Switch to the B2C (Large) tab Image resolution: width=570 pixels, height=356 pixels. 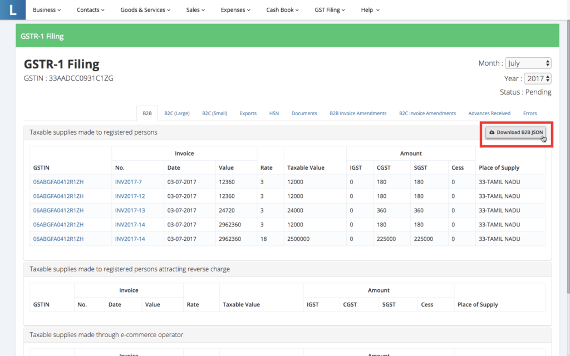[177, 113]
